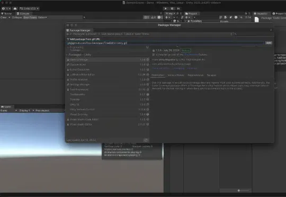Click Clear Filters in Package Manager
The height and width of the screenshot is (197, 286).
pyautogui.click(x=142, y=34)
